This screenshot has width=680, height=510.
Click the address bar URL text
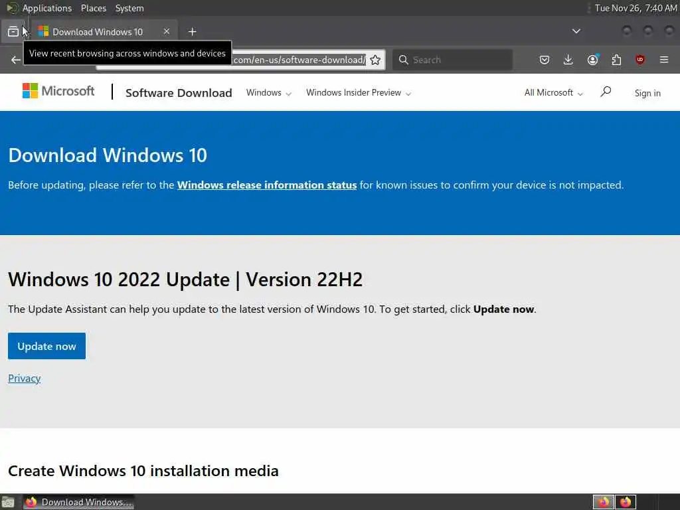299,60
